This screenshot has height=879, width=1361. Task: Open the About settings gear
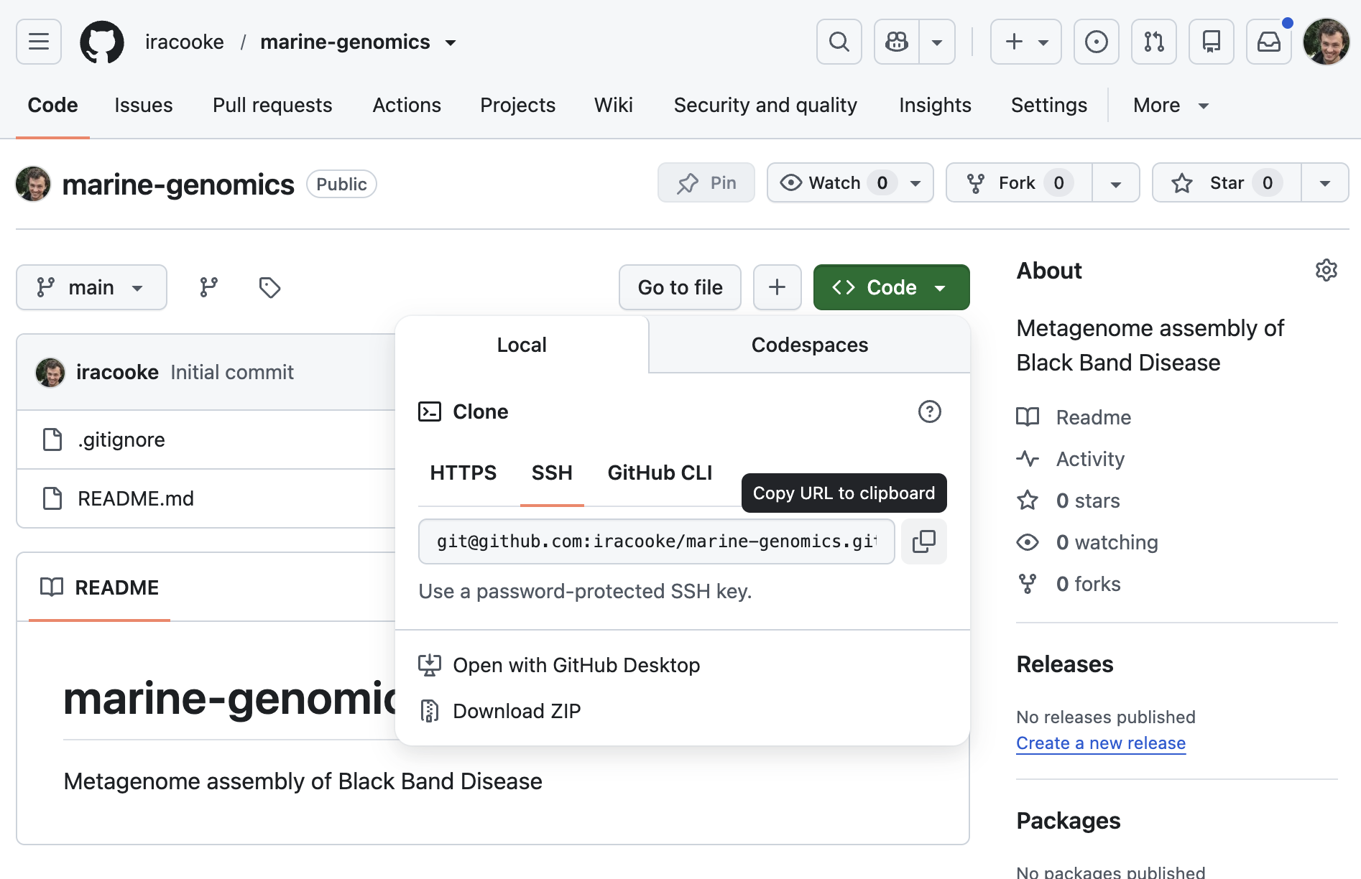(x=1326, y=270)
